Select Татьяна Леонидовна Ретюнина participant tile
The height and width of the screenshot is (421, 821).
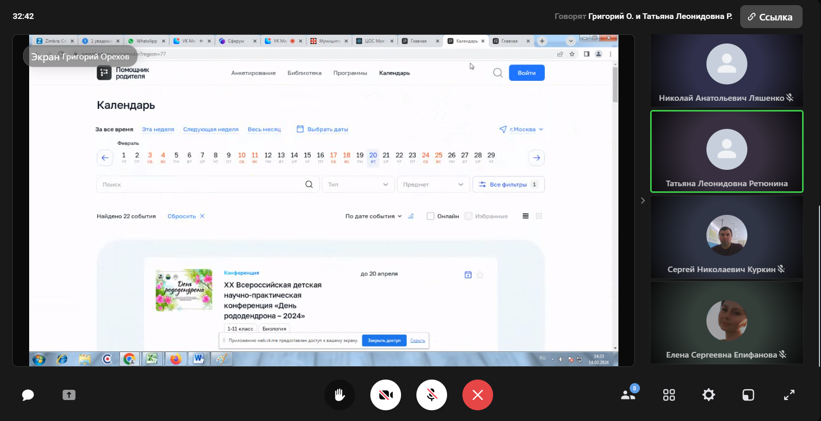(726, 151)
